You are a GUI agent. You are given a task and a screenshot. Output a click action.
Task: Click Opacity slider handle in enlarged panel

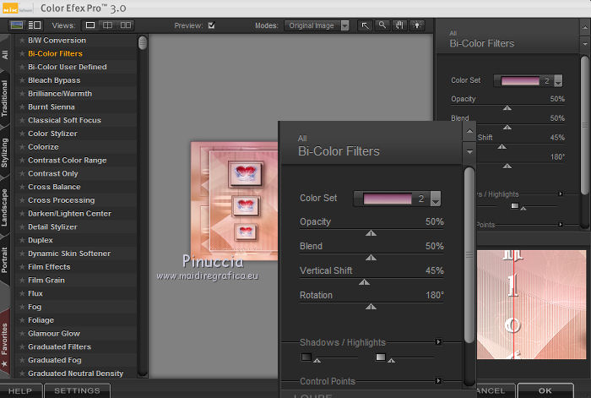tap(371, 233)
